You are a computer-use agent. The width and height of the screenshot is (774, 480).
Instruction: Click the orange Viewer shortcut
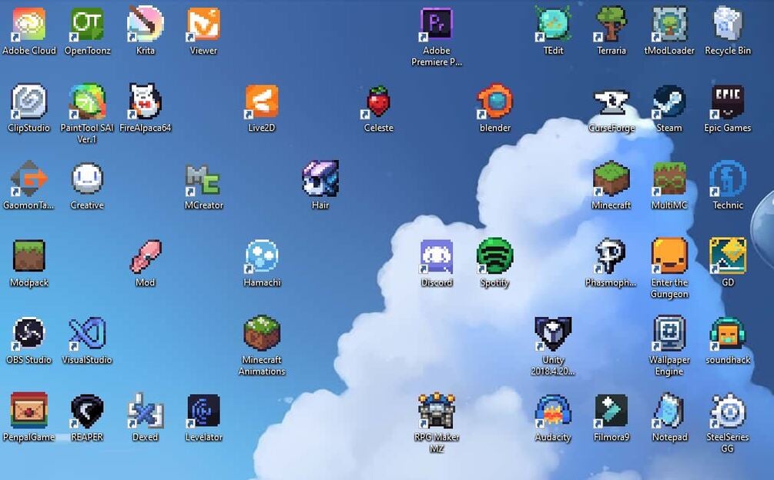(x=203, y=24)
